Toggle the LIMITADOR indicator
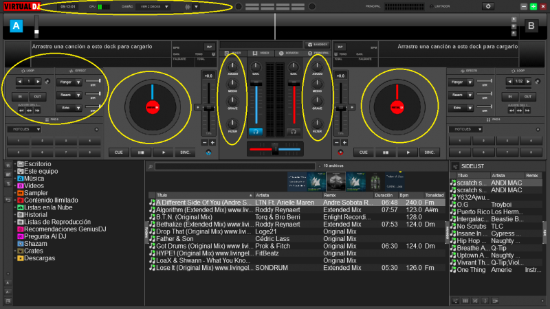Screen dimensions: 550x309 pyautogui.click(x=432, y=6)
